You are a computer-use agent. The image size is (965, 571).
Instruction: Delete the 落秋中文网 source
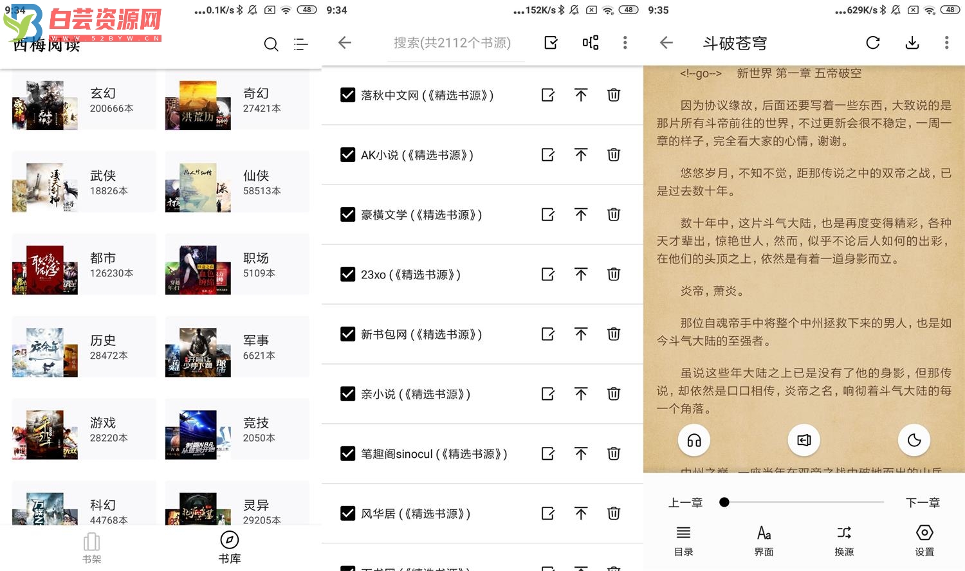(614, 95)
